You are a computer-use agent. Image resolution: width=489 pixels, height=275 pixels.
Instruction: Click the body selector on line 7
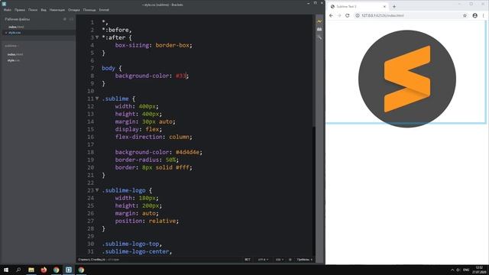tap(108, 68)
